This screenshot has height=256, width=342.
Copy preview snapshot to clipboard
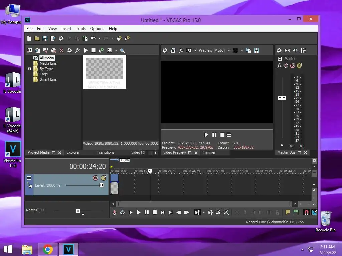(248, 51)
